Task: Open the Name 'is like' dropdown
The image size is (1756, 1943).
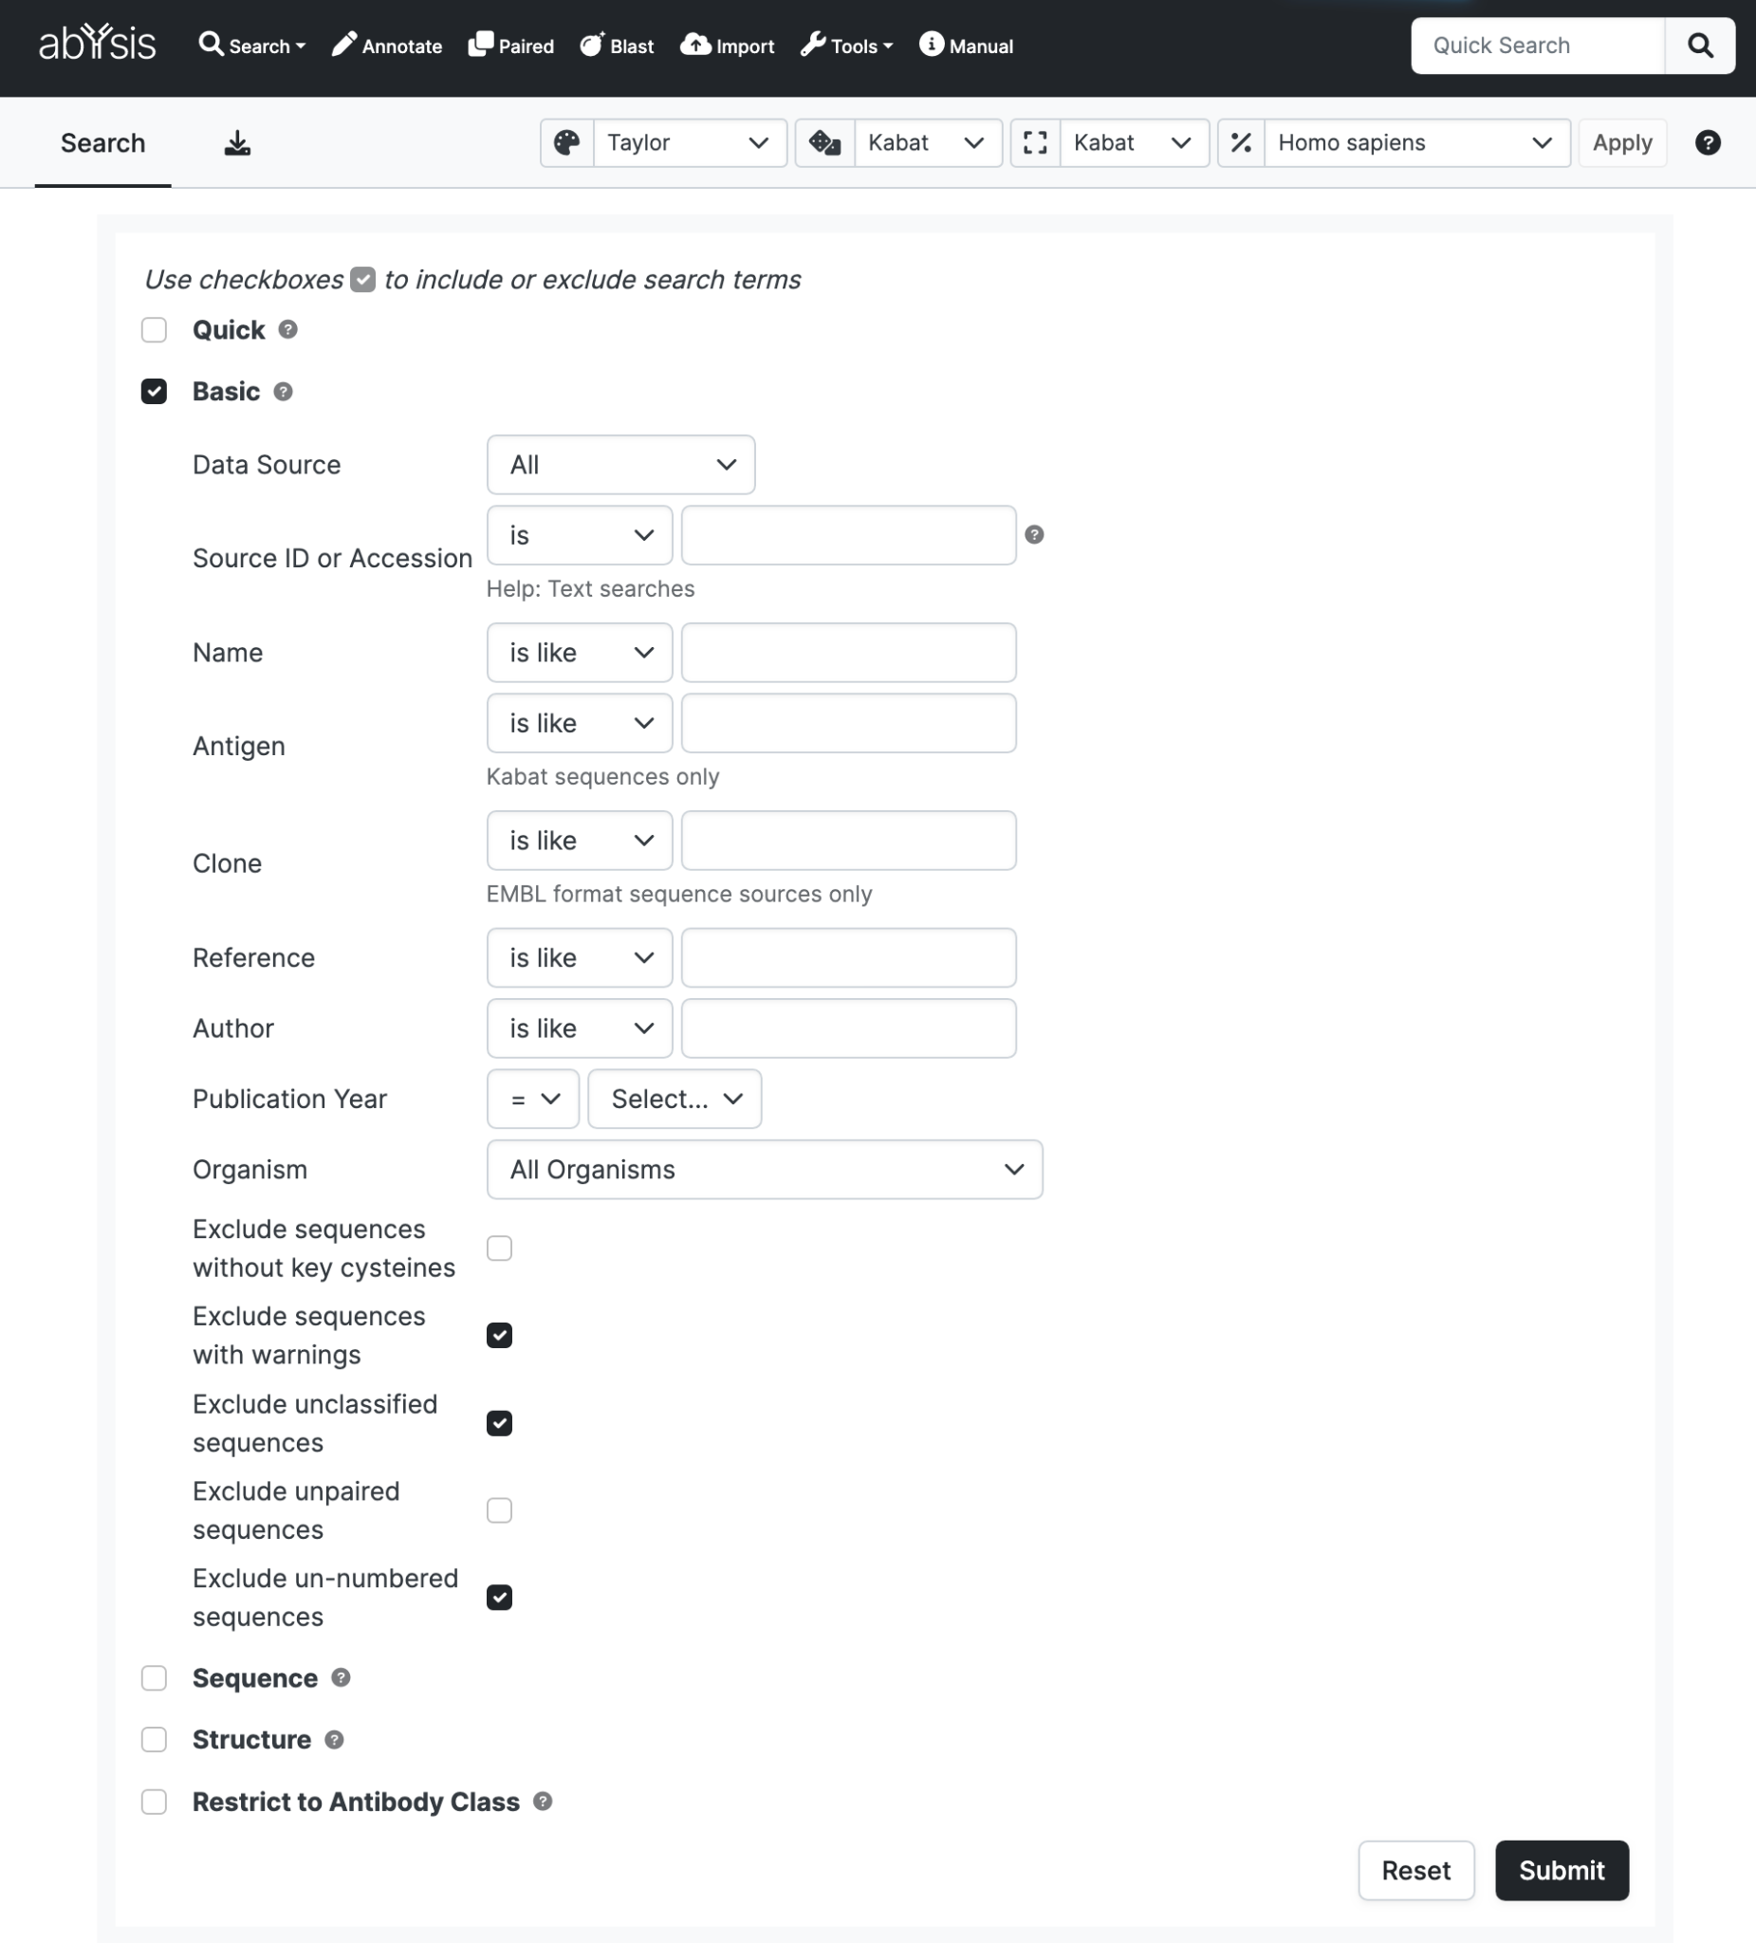Action: (x=580, y=653)
